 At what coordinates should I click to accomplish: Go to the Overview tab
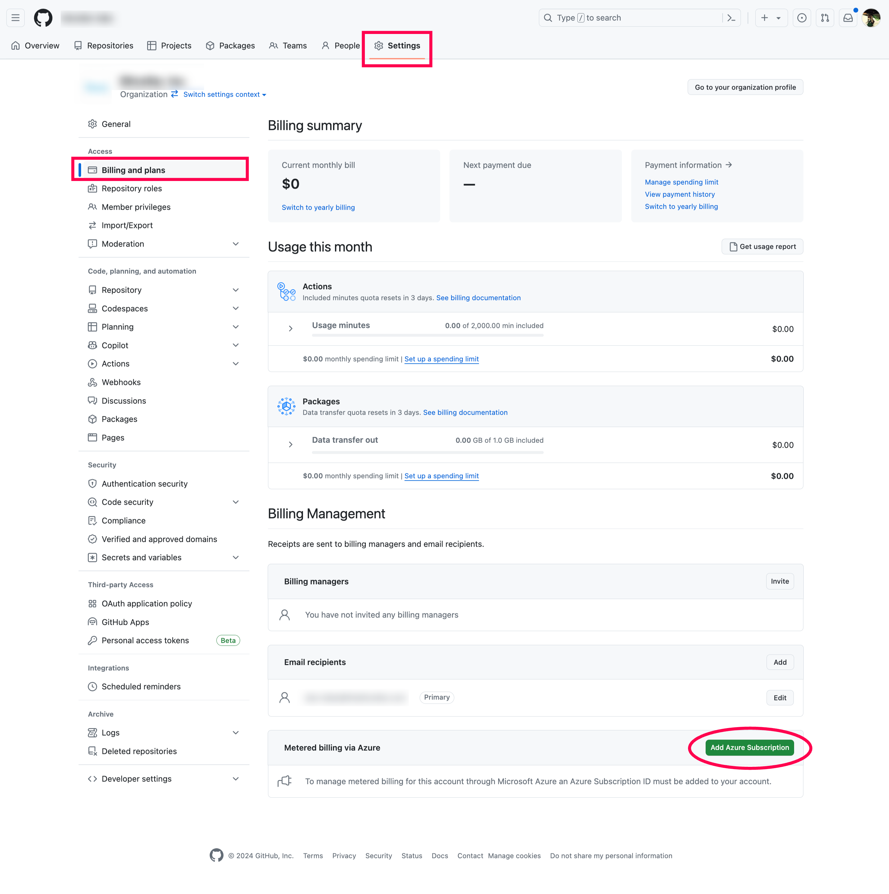(x=35, y=45)
